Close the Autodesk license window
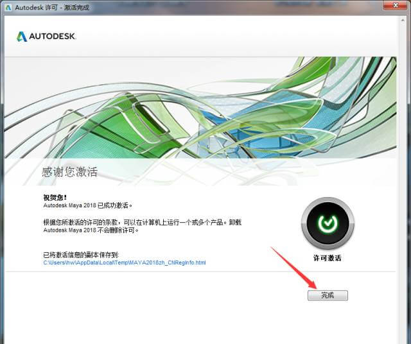Viewport: 411px width, 344px height. point(396,5)
